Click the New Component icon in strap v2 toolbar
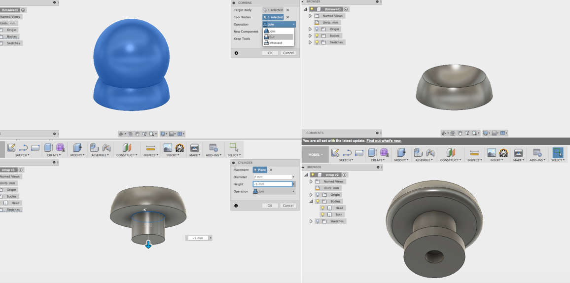Viewport: 570px width, 283px height. pos(418,152)
